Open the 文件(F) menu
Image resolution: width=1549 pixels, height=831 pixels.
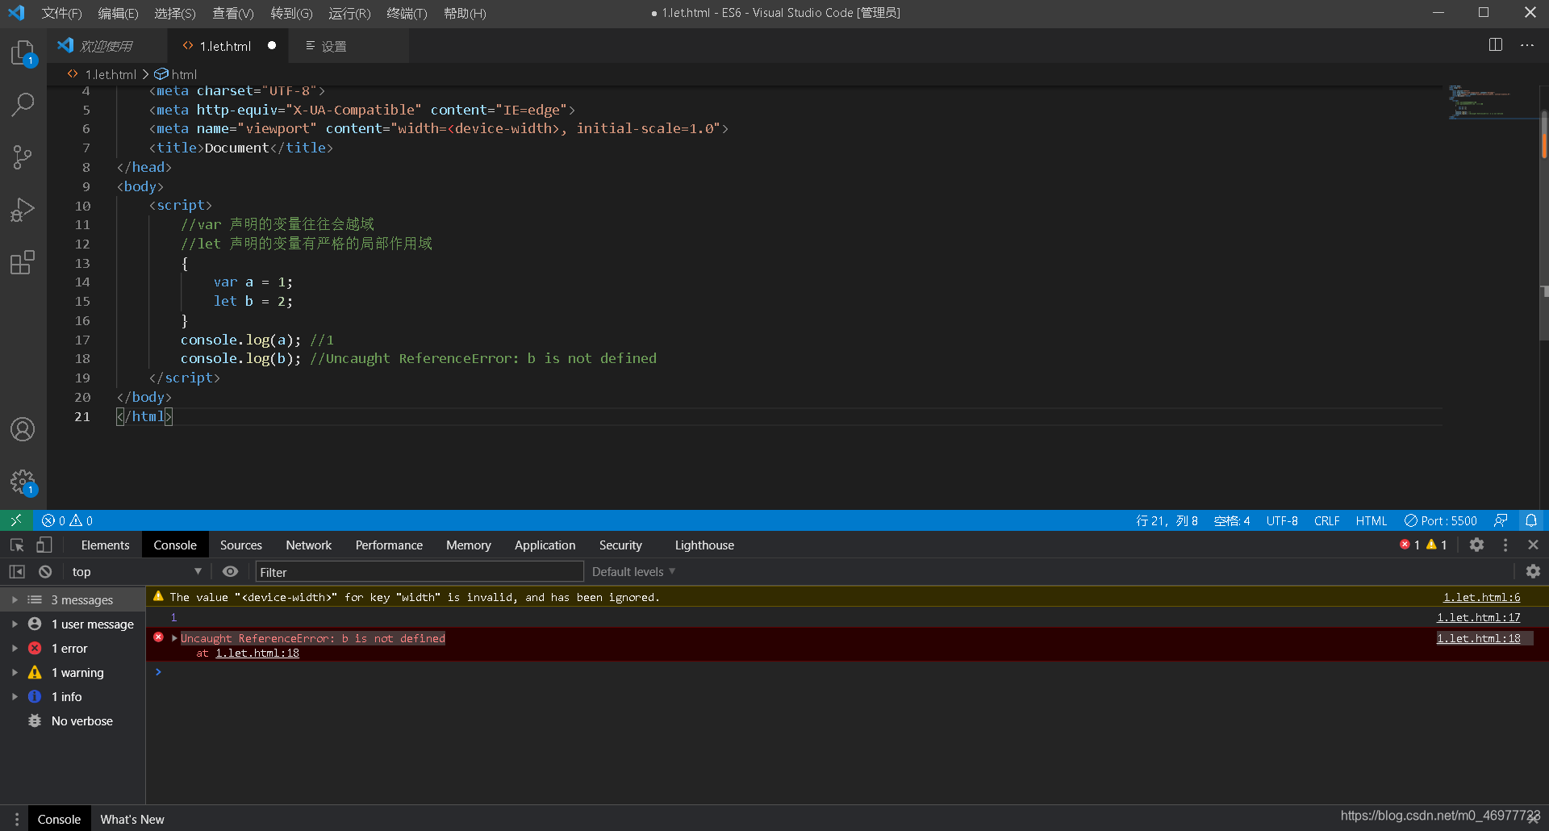[61, 13]
